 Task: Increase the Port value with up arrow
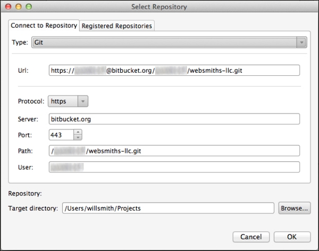coord(78,132)
